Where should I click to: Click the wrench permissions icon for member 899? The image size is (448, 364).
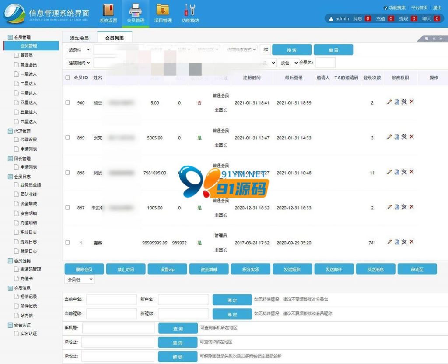(404, 137)
